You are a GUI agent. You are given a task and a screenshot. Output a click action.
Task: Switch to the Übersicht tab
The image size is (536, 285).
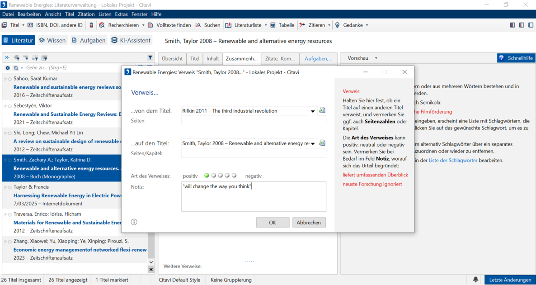[172, 58]
